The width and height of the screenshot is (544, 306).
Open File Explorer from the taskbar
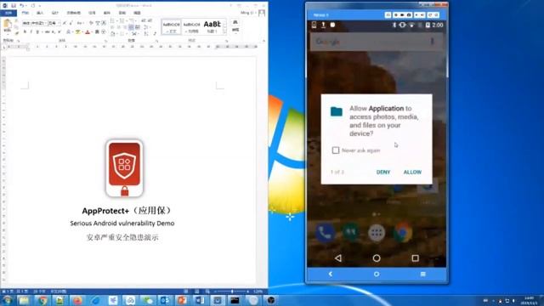point(25,300)
